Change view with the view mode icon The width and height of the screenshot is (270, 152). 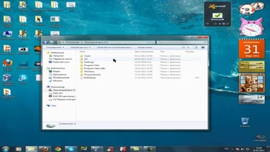pos(184,47)
